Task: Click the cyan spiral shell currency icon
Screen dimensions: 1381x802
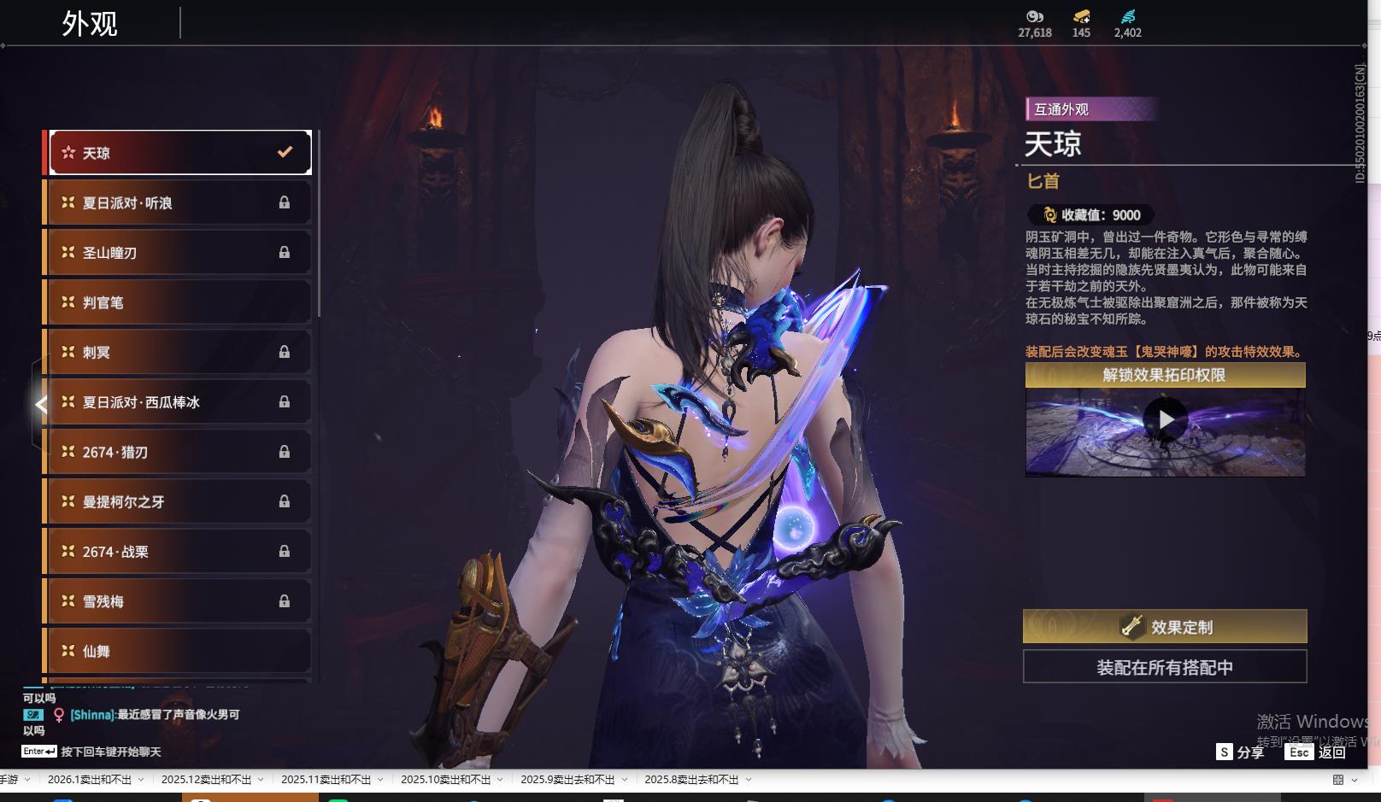Action: (x=1128, y=16)
